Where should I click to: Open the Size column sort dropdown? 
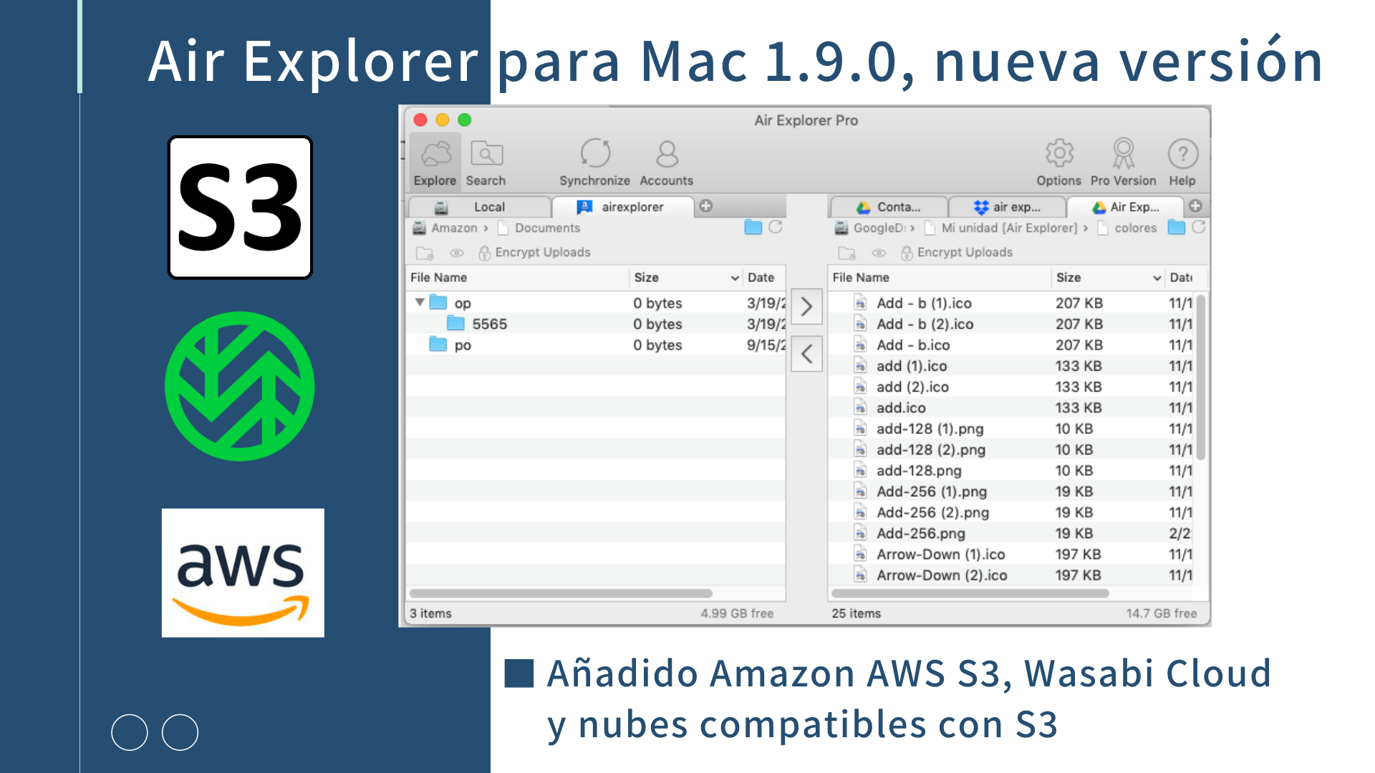734,278
